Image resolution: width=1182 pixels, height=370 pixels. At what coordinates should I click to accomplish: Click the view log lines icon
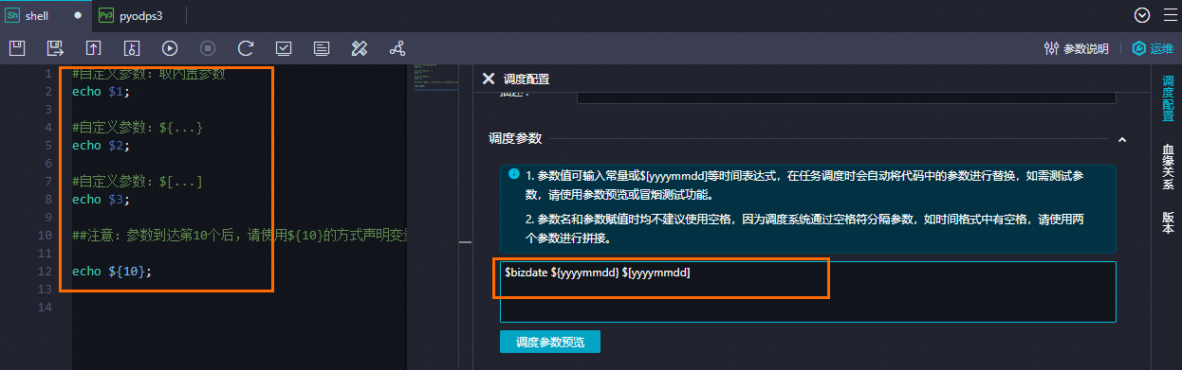coord(322,47)
